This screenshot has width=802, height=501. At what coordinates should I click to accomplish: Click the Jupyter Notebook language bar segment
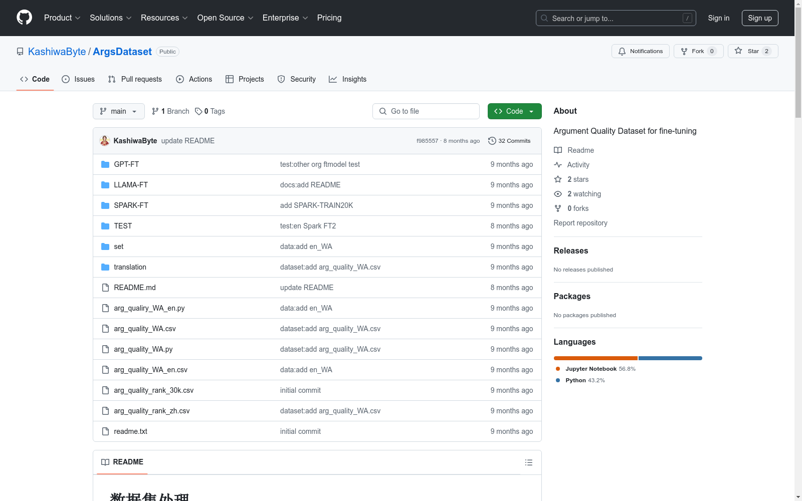click(x=595, y=358)
